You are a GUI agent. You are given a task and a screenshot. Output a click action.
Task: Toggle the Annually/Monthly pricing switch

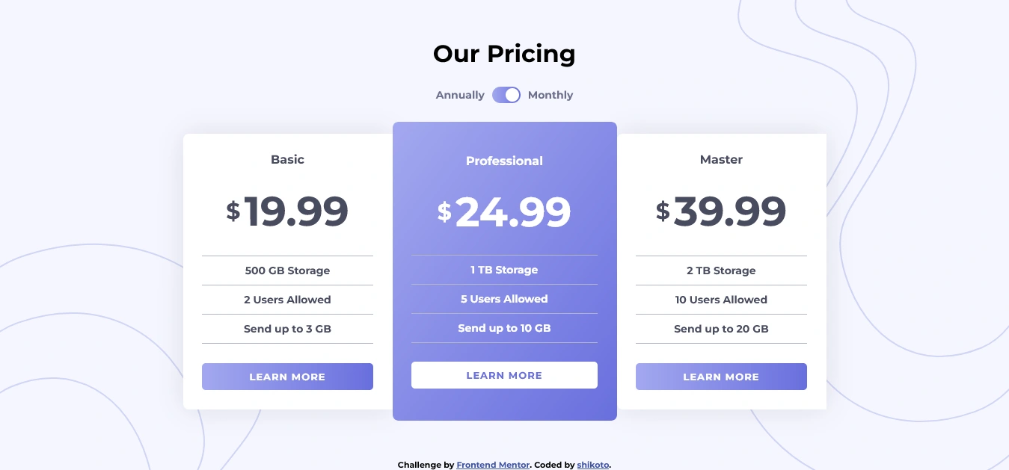point(506,95)
